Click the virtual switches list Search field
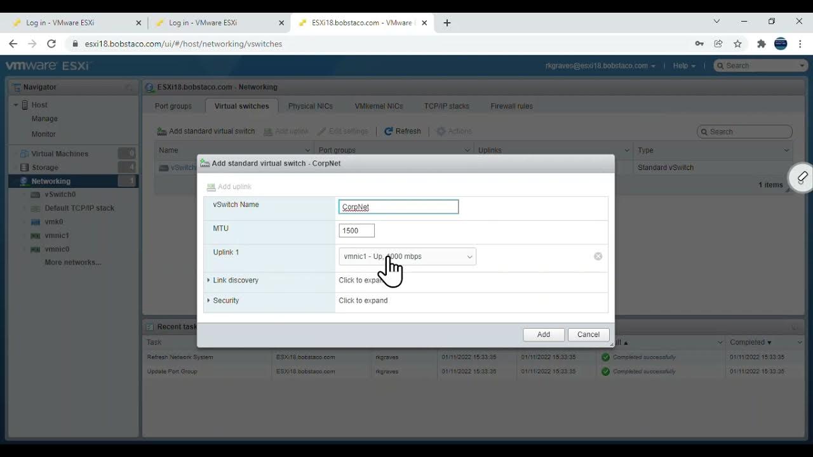The image size is (813, 457). [x=744, y=131]
